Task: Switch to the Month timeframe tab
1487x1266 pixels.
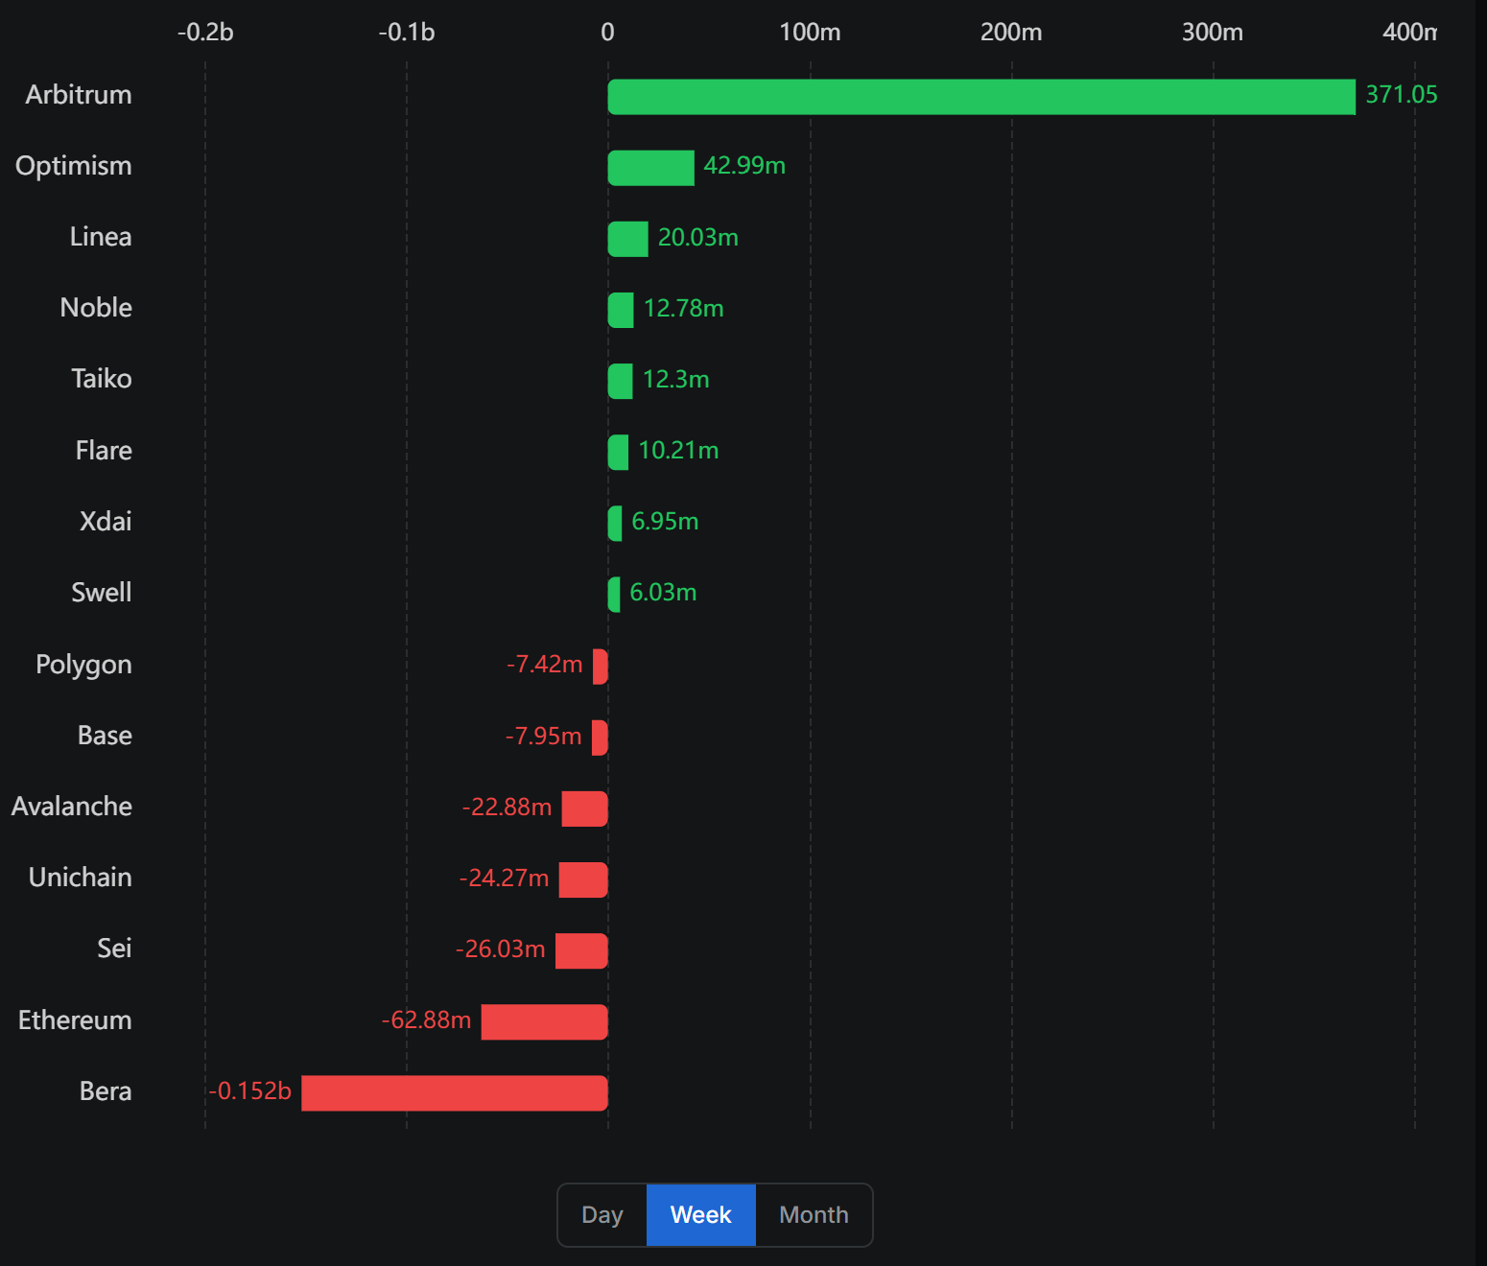Action: pos(814,1215)
